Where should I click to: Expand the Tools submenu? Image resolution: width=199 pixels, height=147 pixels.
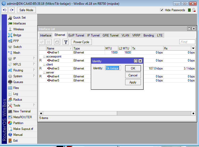point(22,105)
